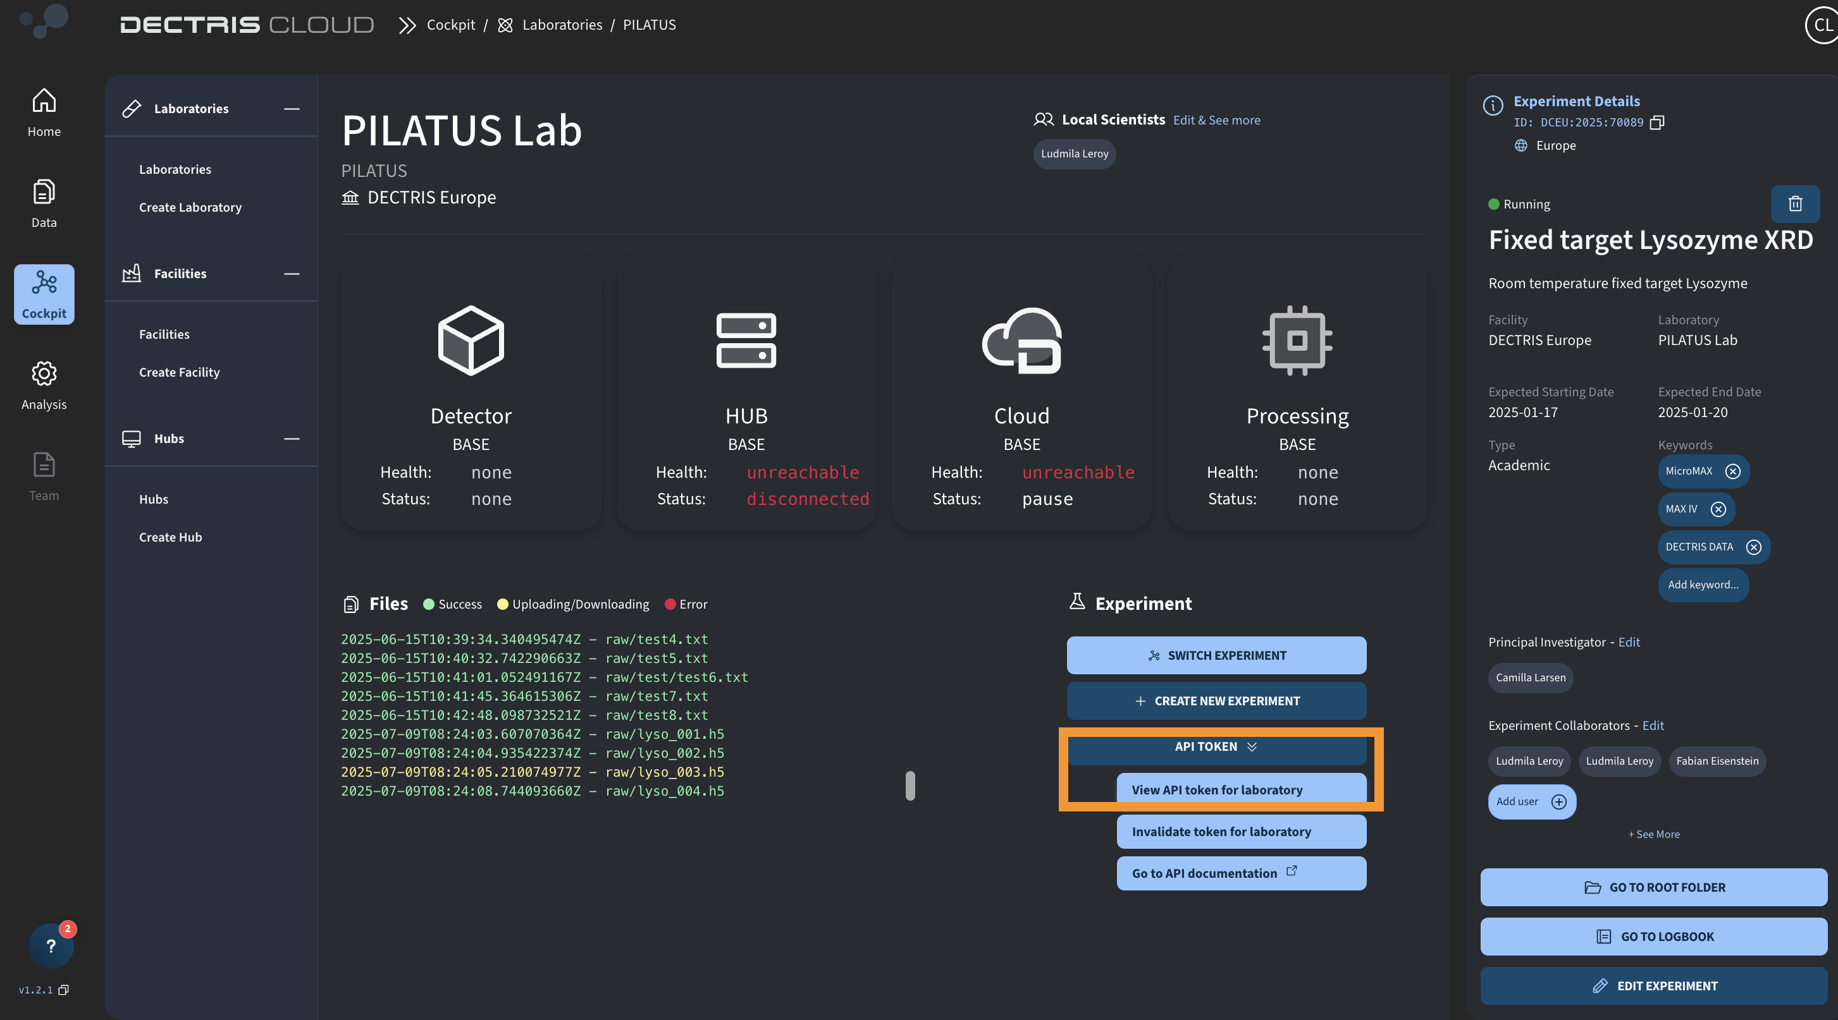Screen dimensions: 1838x1020
Task: View API token for laboratory
Action: pyautogui.click(x=1242, y=790)
